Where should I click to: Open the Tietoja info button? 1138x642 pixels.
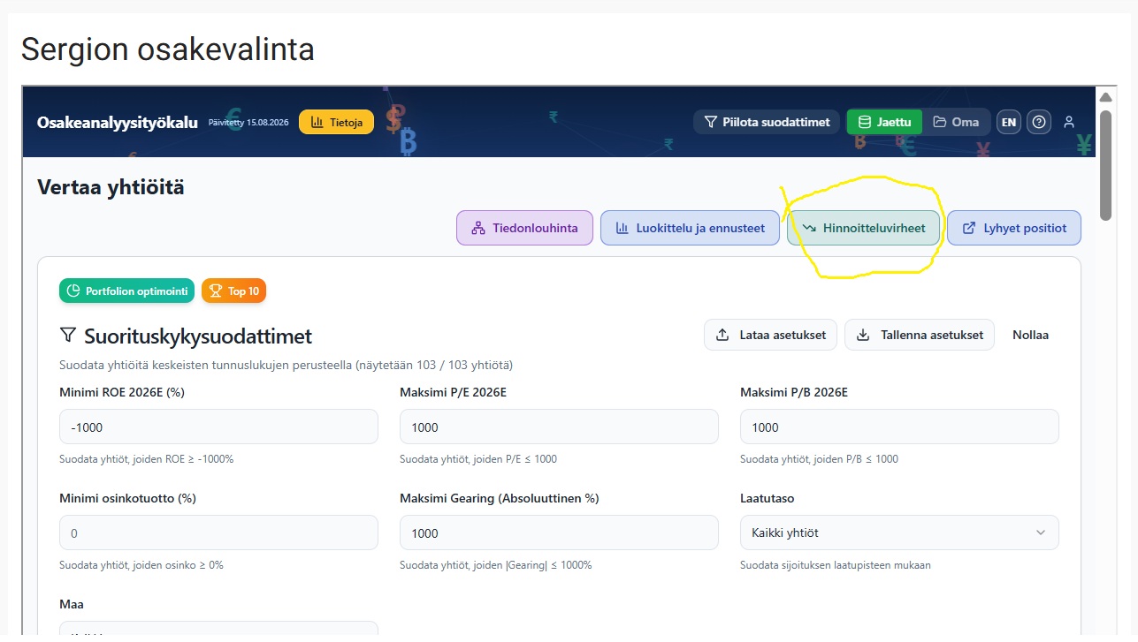[x=336, y=122]
